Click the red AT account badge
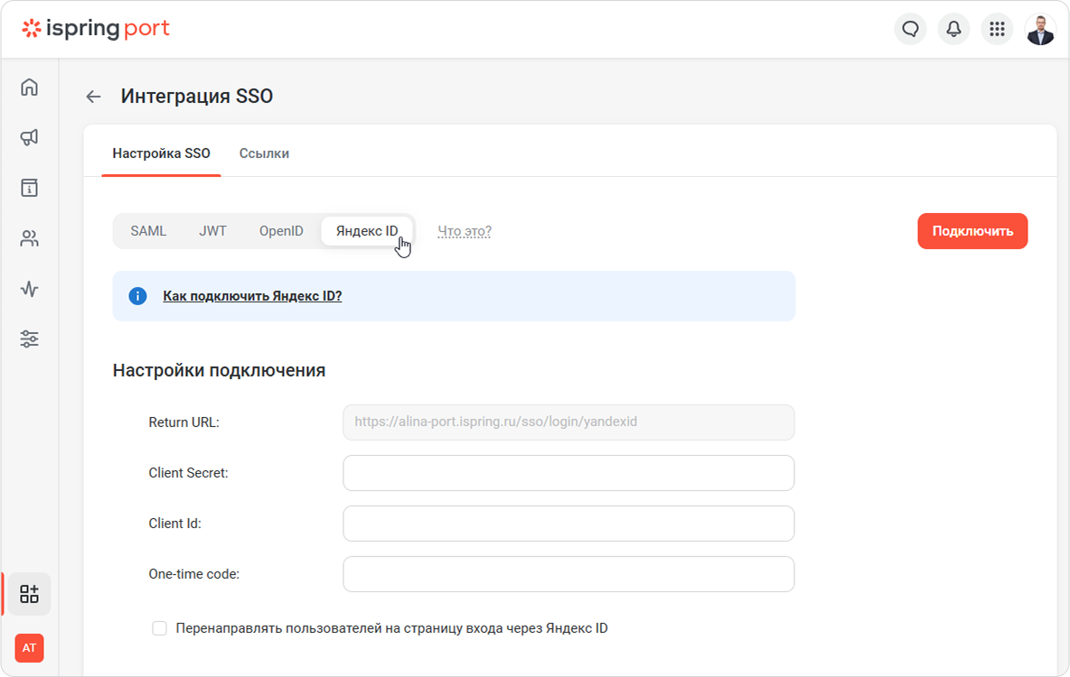The image size is (1070, 677). (29, 648)
